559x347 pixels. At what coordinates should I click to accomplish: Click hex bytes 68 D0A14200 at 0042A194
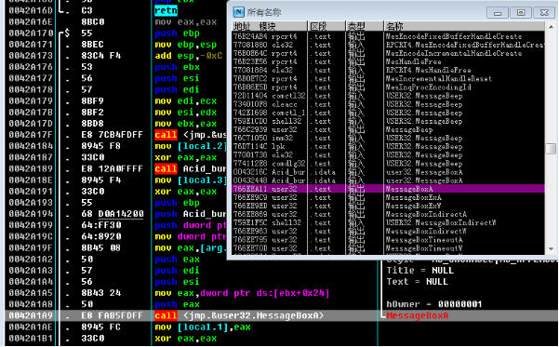(x=112, y=214)
